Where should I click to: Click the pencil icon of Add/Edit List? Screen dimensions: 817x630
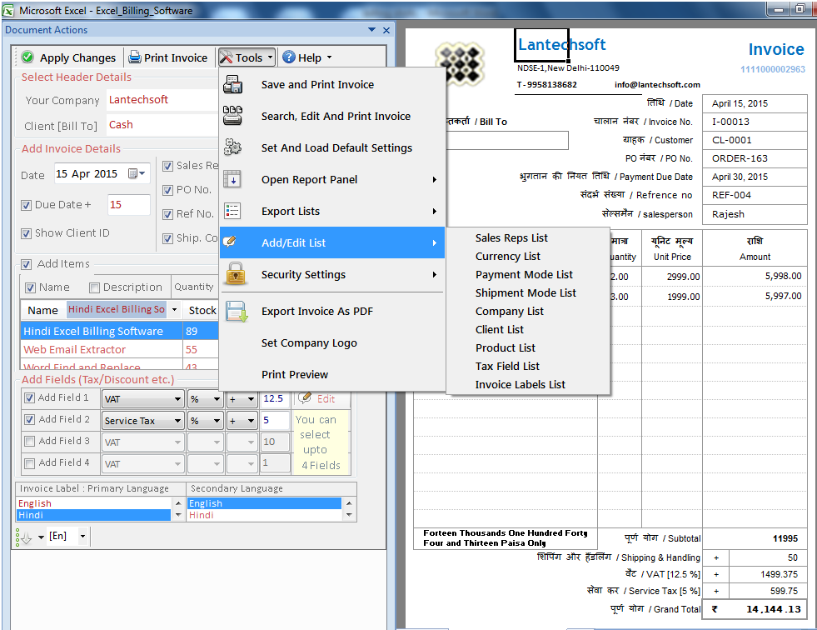coord(230,241)
